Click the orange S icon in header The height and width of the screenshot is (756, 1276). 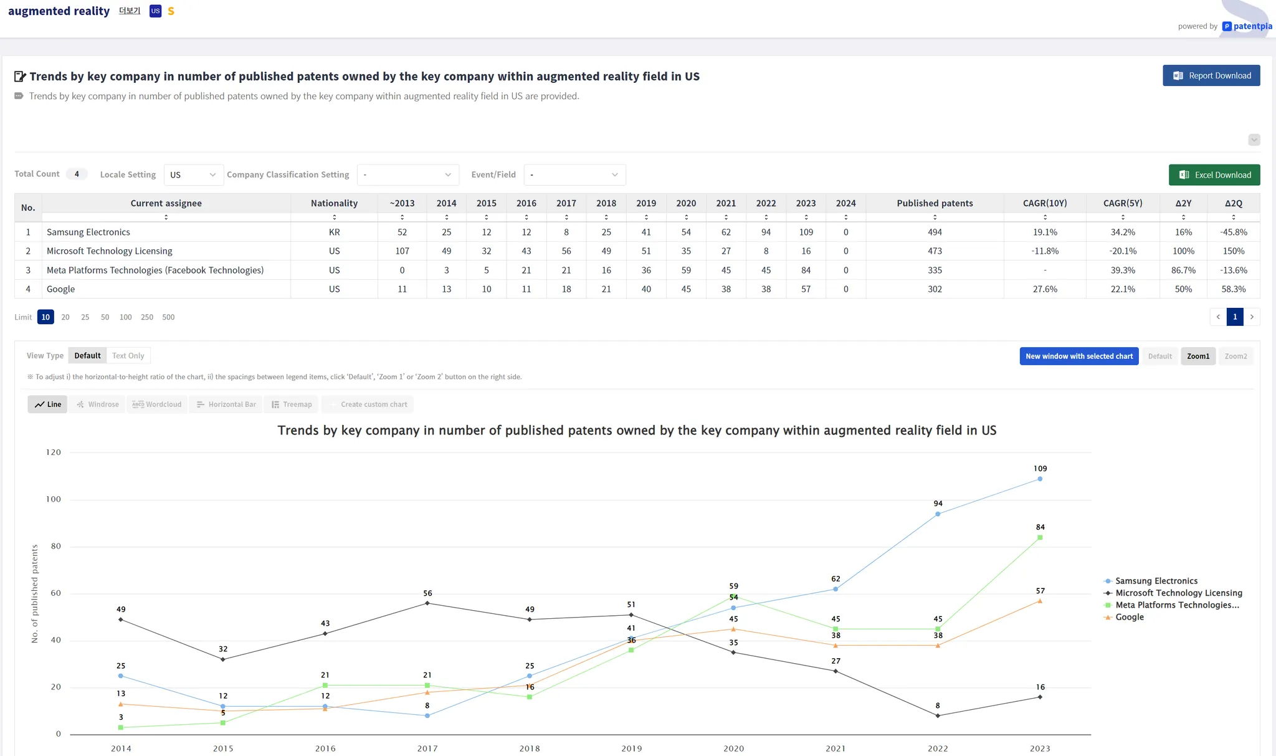[171, 11]
